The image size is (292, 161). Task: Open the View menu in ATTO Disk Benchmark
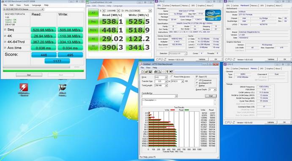[x=148, y=68]
